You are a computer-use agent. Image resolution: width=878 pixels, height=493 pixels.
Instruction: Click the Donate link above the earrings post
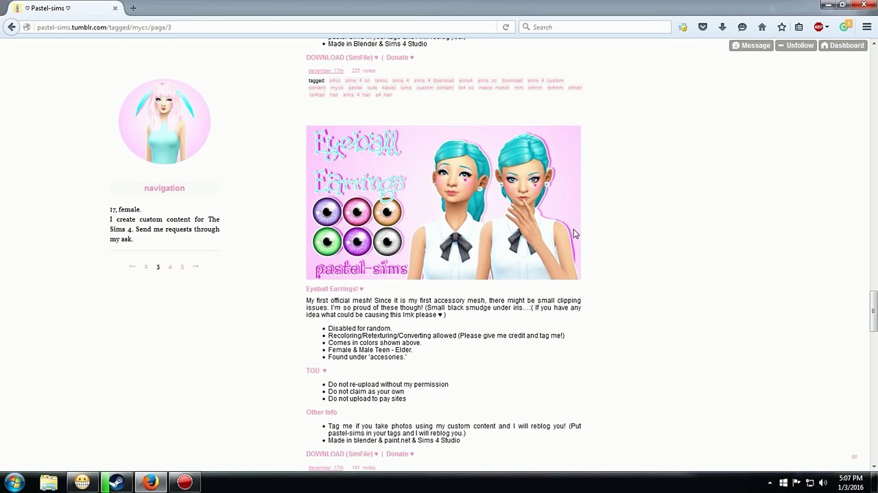pyautogui.click(x=400, y=58)
